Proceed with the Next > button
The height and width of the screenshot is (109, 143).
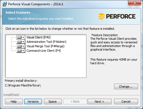(x=100, y=101)
